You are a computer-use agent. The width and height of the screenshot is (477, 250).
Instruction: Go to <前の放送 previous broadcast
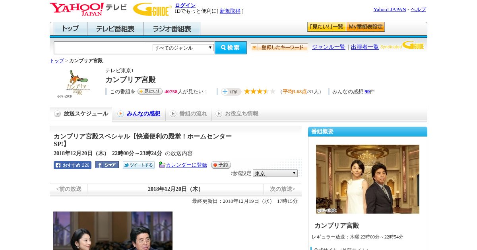(69, 189)
